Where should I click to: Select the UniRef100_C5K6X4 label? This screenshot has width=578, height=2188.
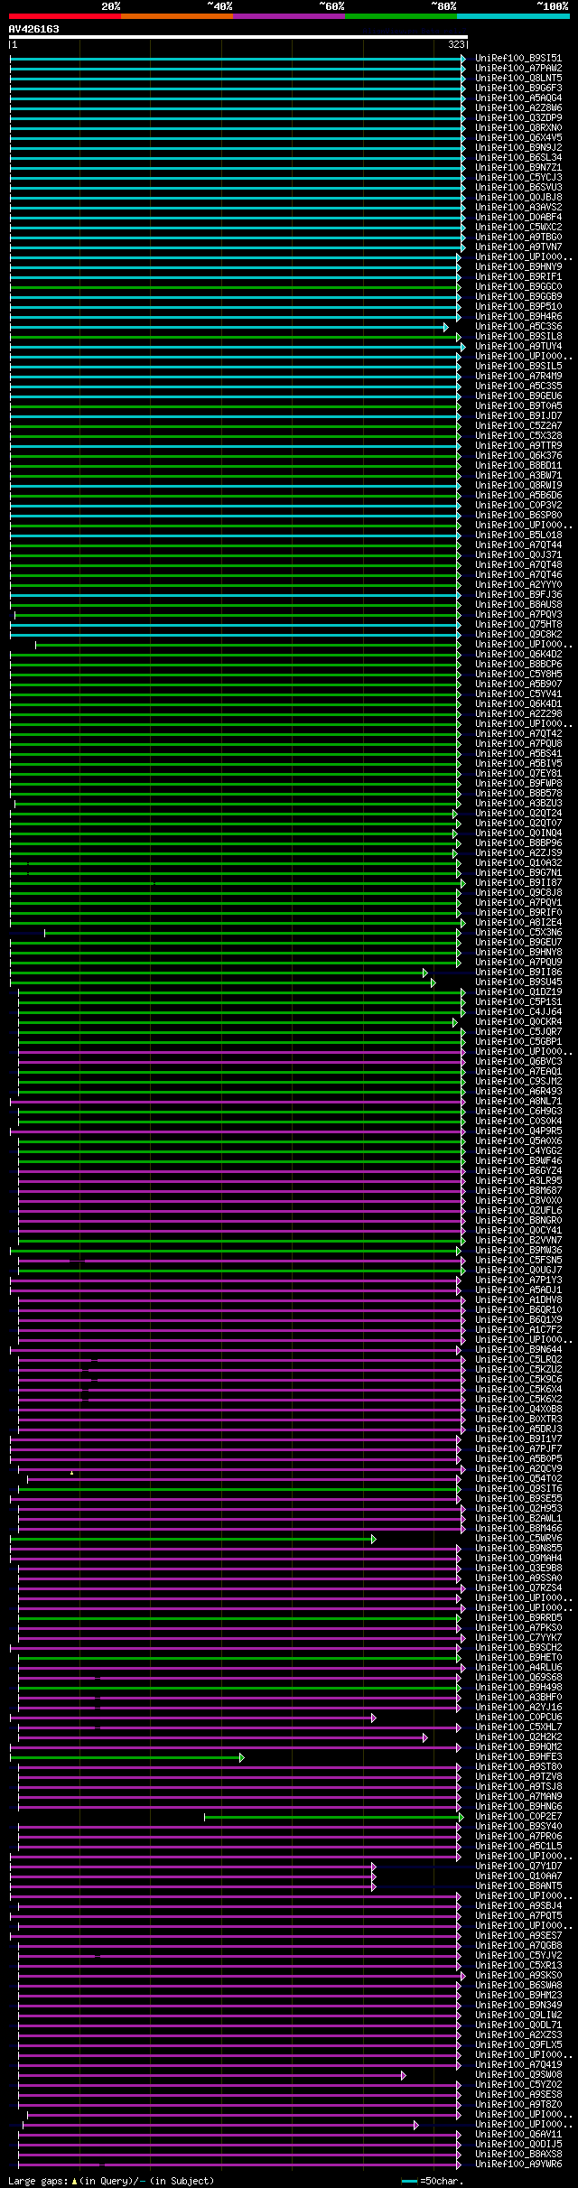[518, 1390]
